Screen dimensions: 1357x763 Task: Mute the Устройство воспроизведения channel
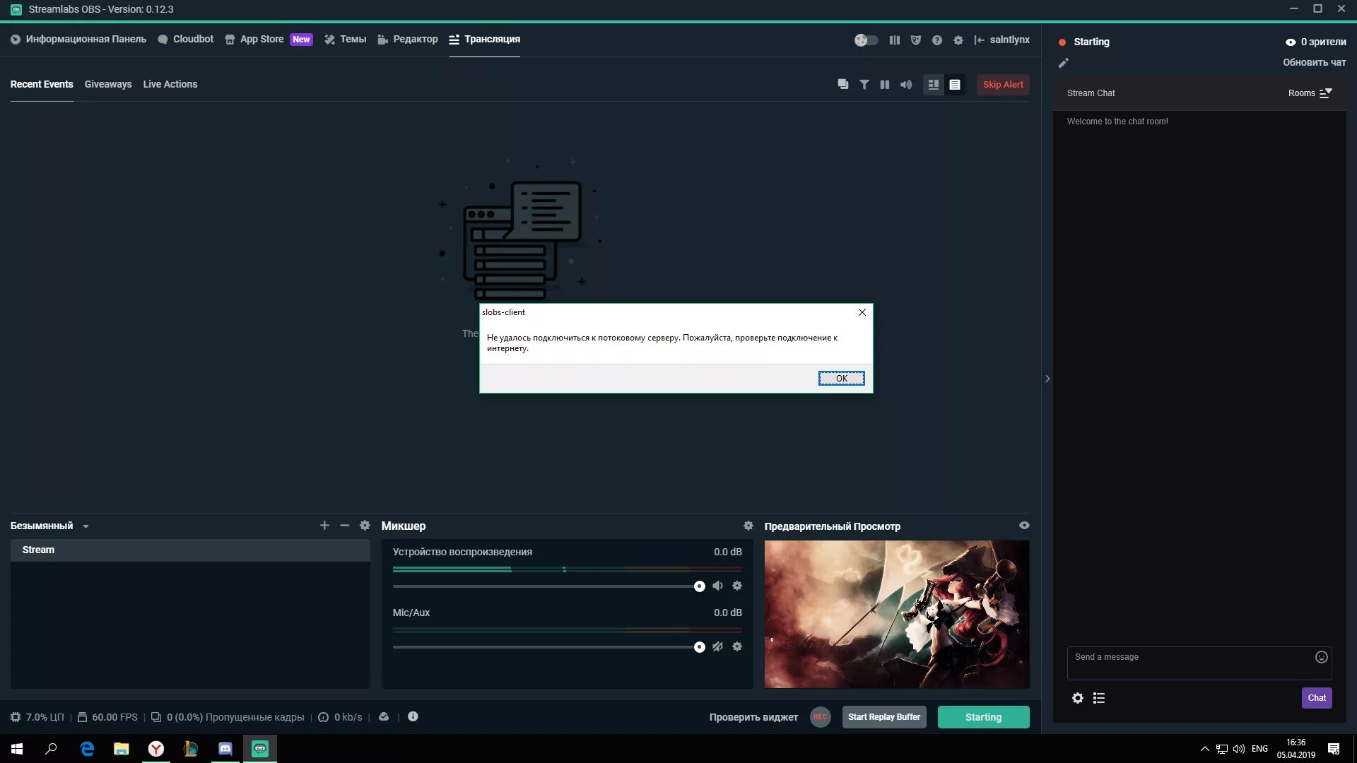(x=717, y=586)
